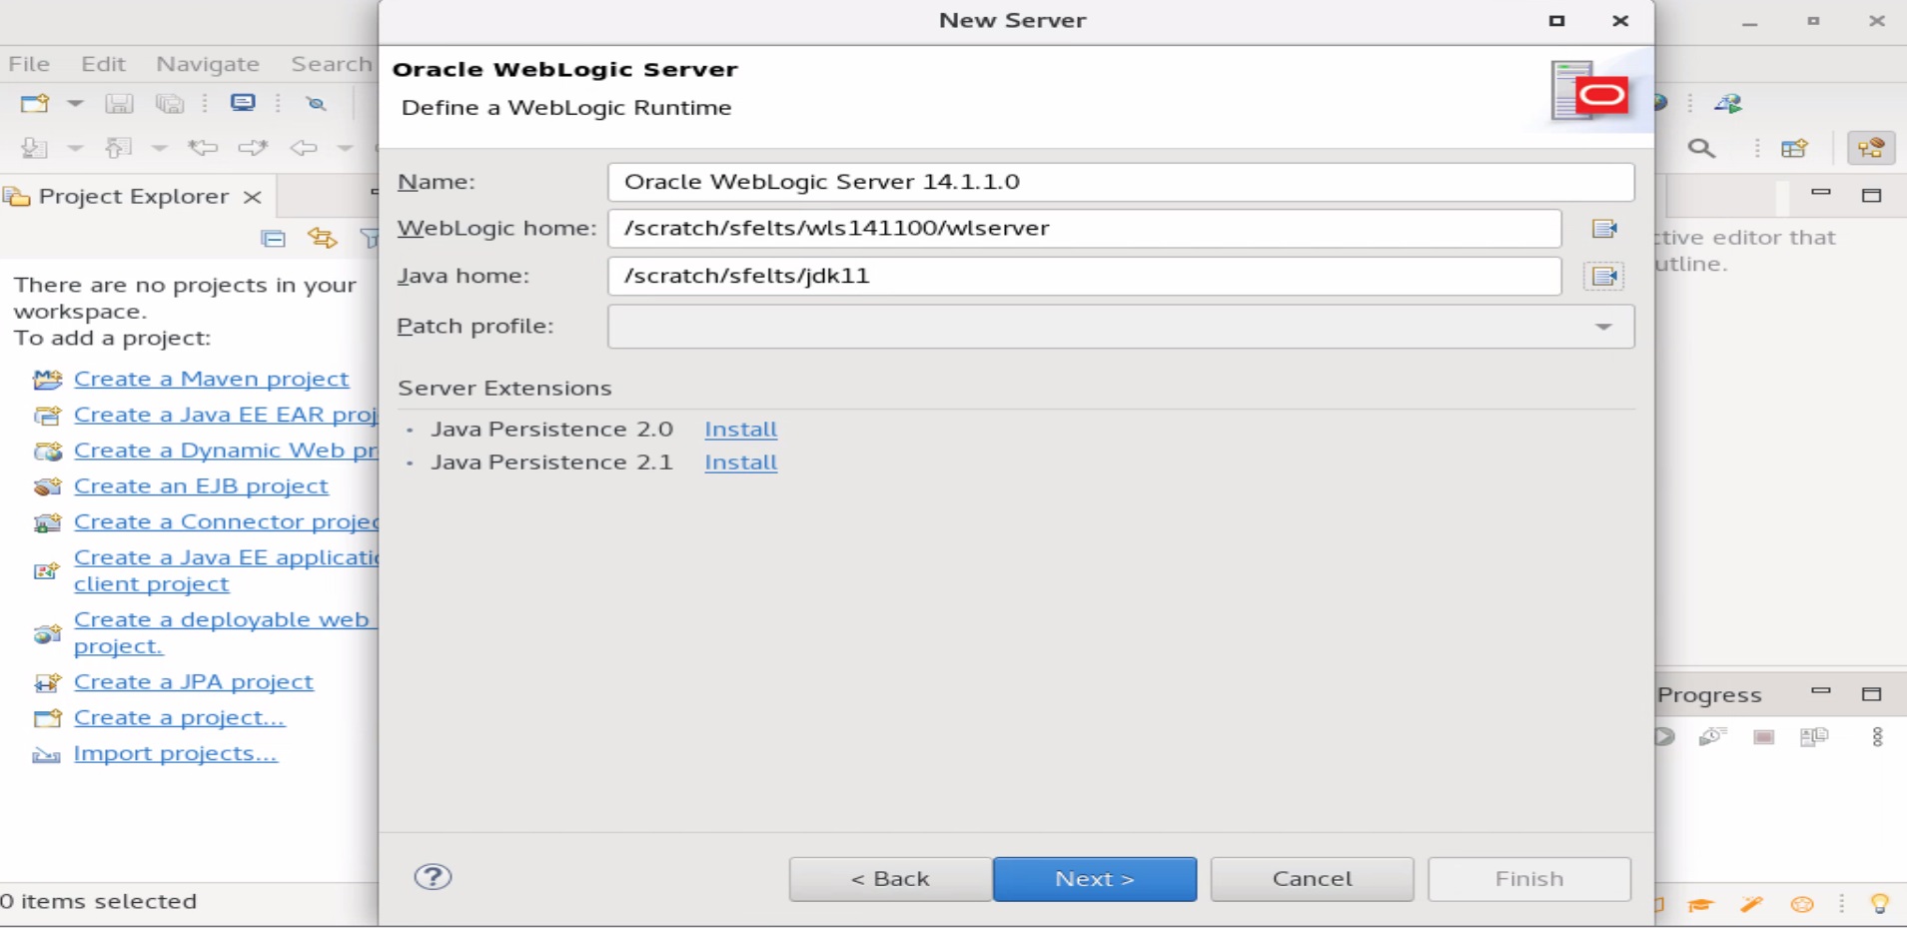Screen dimensions: 1907x928
Task: Open the Patch profile dropdown
Action: click(x=1603, y=327)
